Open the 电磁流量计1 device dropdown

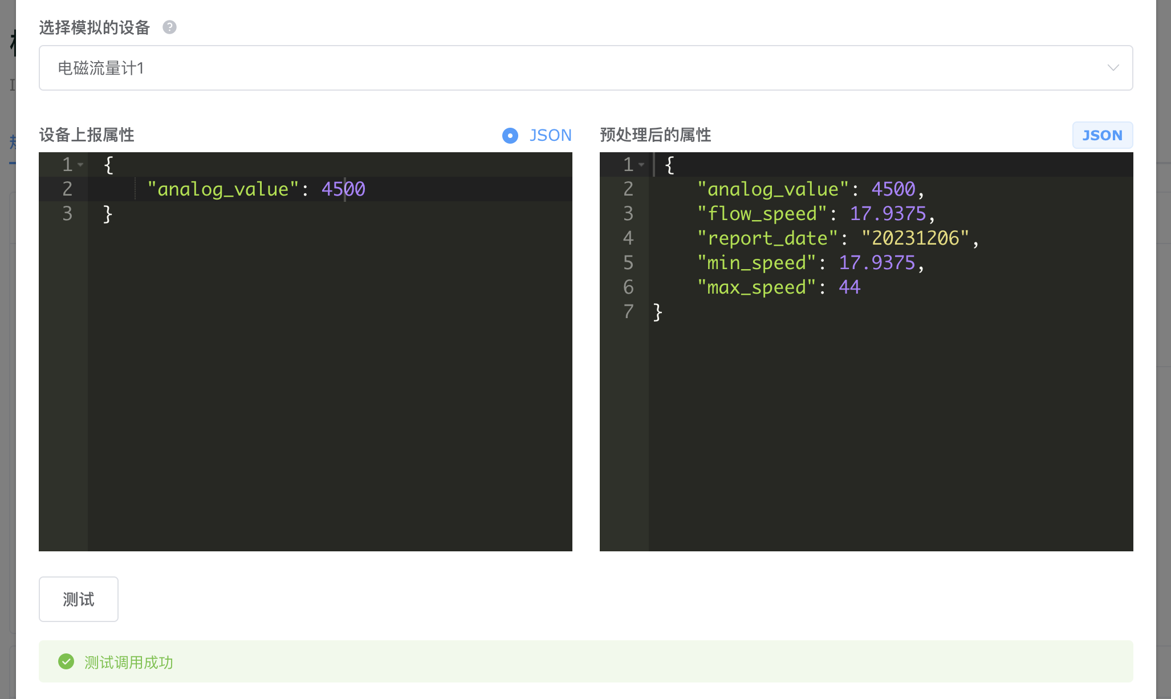(585, 68)
